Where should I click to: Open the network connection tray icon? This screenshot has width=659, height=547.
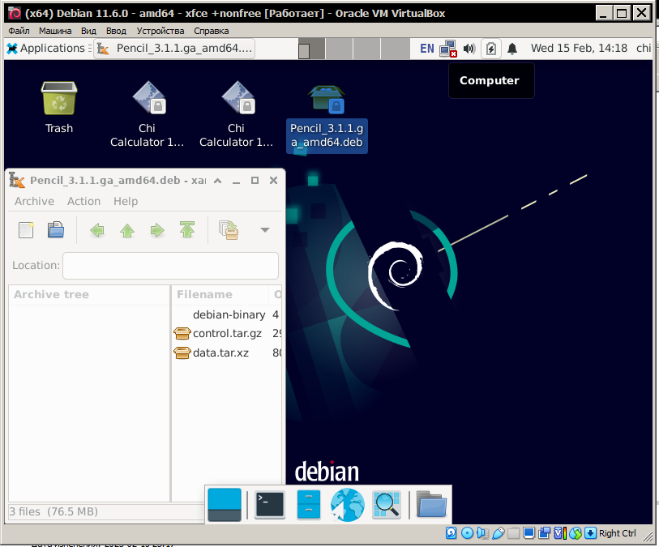coord(448,49)
